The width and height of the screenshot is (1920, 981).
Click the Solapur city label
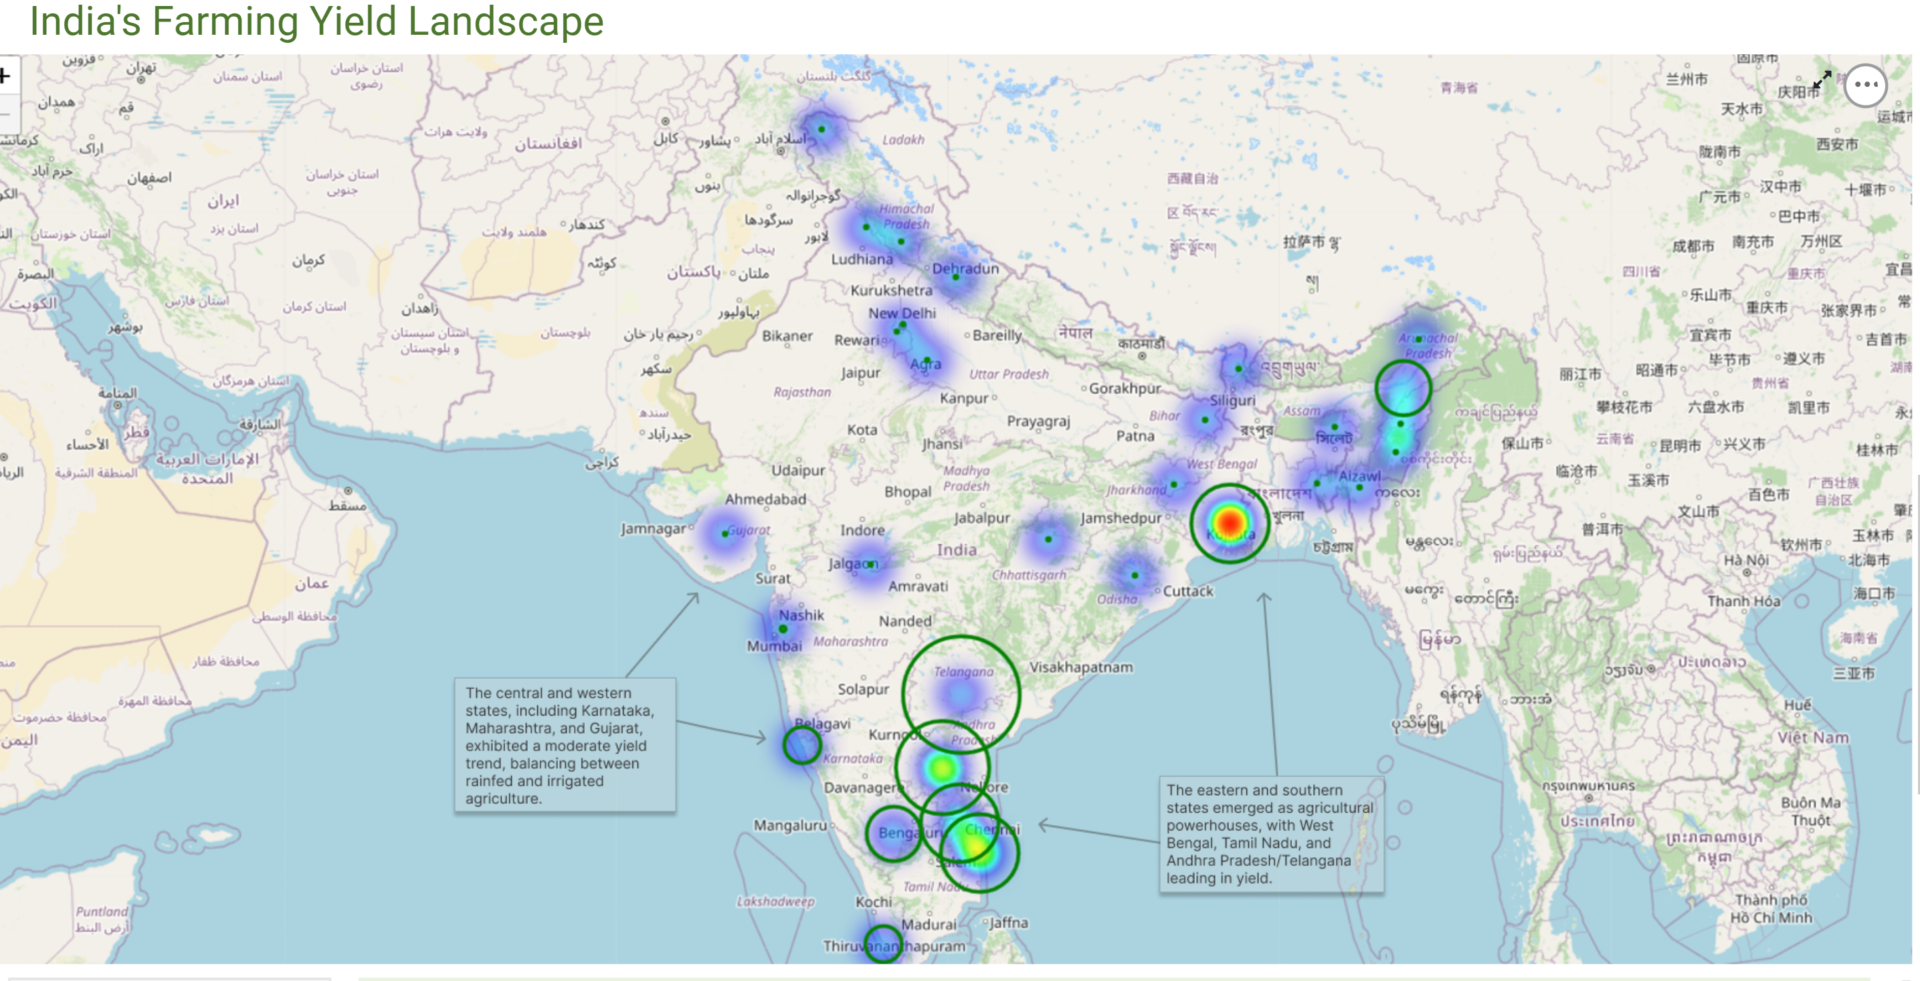863,689
